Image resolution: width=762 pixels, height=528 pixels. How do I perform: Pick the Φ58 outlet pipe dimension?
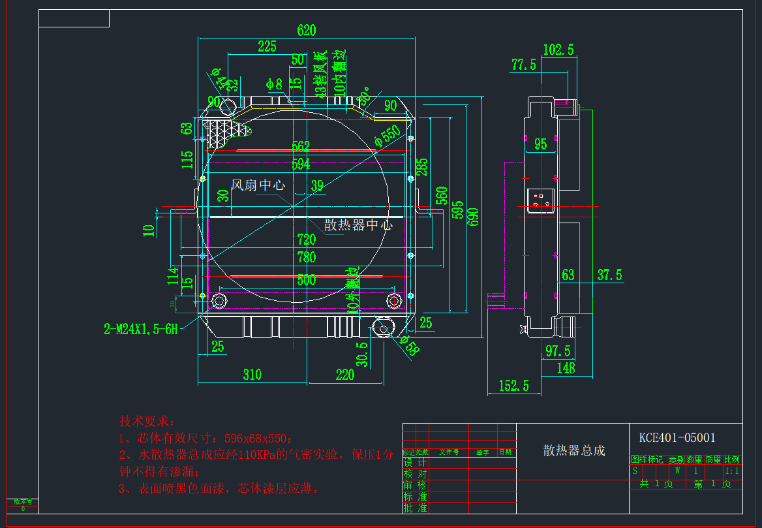(x=408, y=346)
